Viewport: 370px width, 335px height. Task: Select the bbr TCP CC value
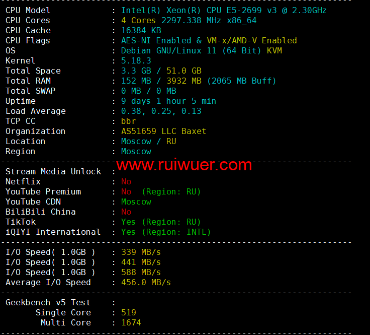pos(128,121)
